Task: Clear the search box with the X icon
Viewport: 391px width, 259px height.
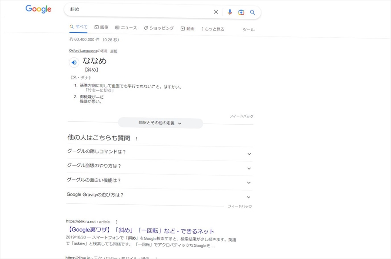Action: click(x=216, y=12)
